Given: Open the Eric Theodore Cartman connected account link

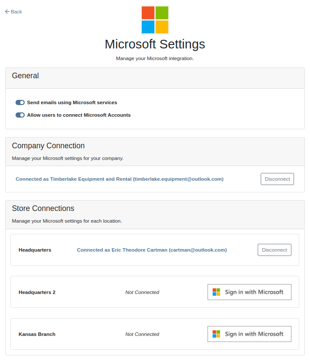Looking at the screenshot, I should click(x=152, y=250).
